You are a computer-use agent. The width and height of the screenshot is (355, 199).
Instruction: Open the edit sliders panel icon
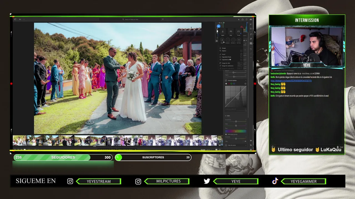[251, 29]
